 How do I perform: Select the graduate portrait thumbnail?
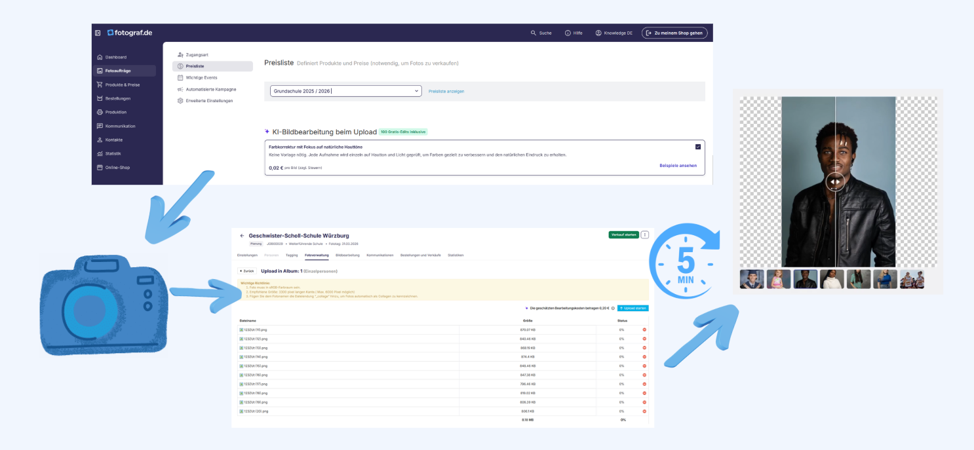pyautogui.click(x=752, y=279)
